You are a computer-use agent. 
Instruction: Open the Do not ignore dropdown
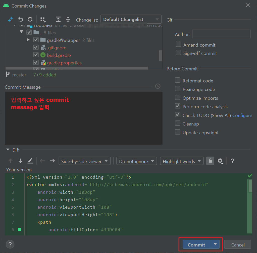pos(136,161)
